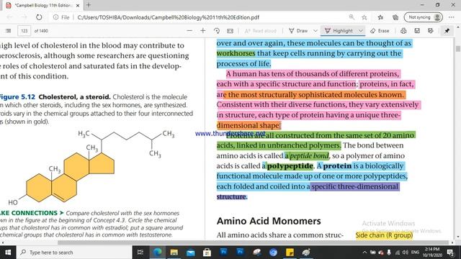Open zoom magnifier in address bar
The height and width of the screenshot is (259, 461).
pyautogui.click(x=352, y=17)
